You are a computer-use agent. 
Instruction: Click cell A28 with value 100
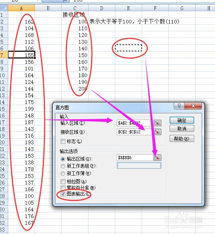tap(21, 196)
